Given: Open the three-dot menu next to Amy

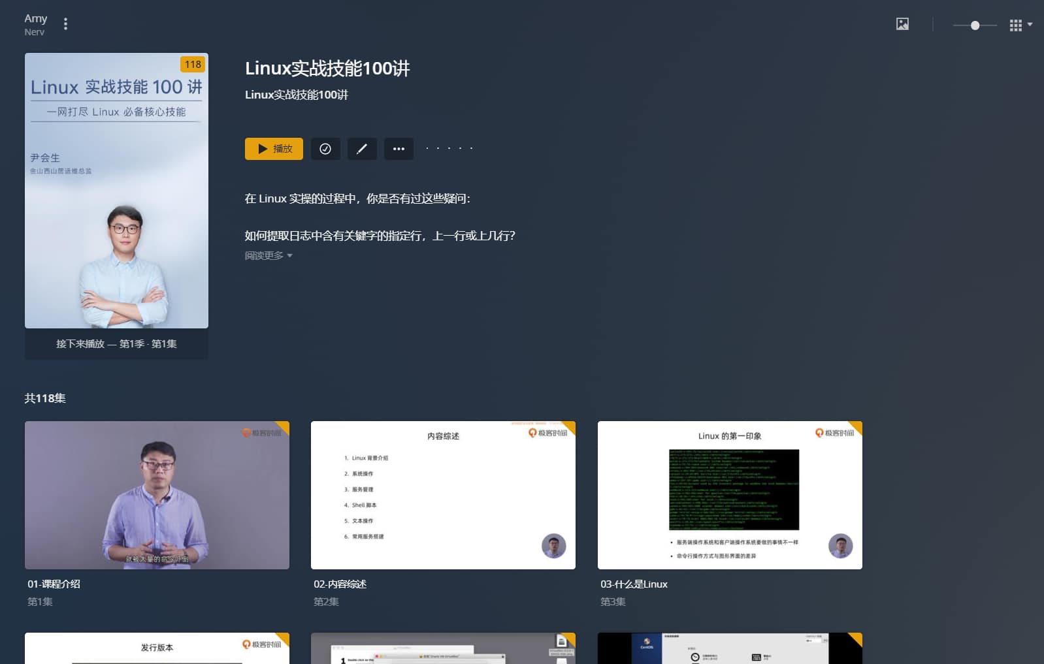Looking at the screenshot, I should coord(65,24).
